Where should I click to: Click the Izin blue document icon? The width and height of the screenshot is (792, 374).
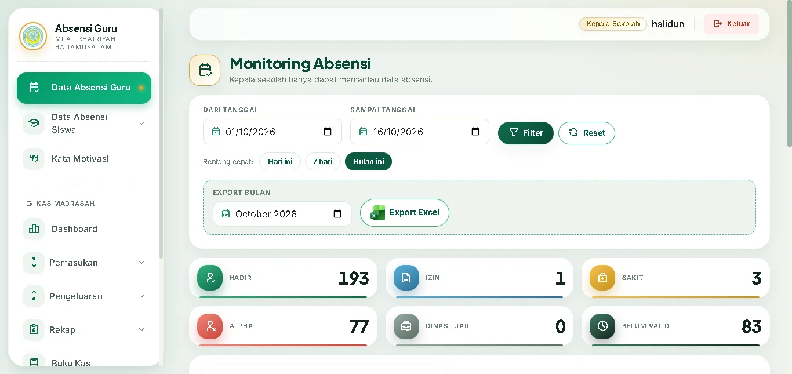point(406,278)
